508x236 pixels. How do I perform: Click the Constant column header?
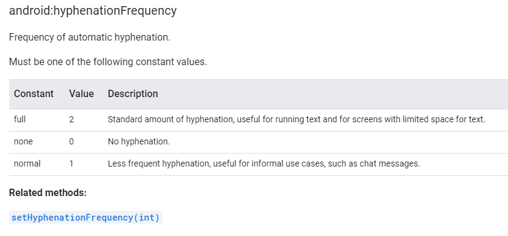click(x=34, y=93)
